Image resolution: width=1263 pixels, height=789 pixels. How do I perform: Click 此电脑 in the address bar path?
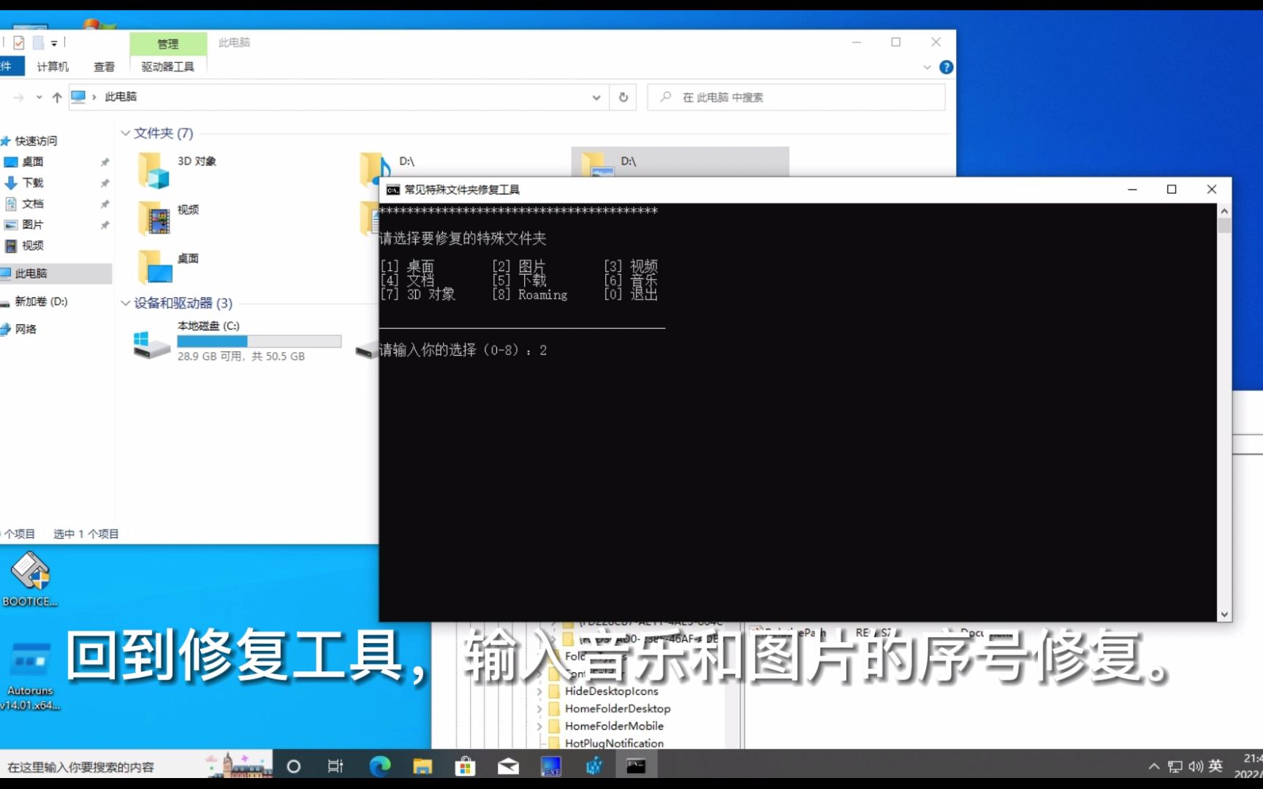pos(121,96)
